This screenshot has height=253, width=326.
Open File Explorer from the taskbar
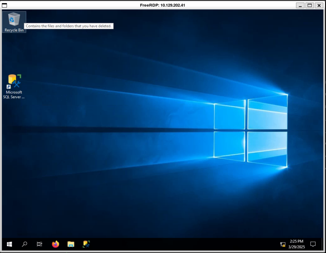pos(71,244)
